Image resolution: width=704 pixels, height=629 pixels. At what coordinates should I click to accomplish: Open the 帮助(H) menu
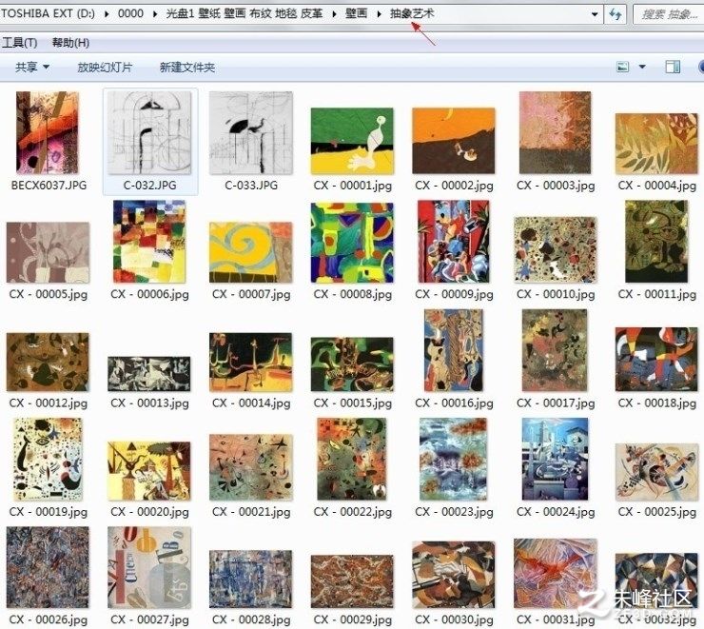point(70,43)
